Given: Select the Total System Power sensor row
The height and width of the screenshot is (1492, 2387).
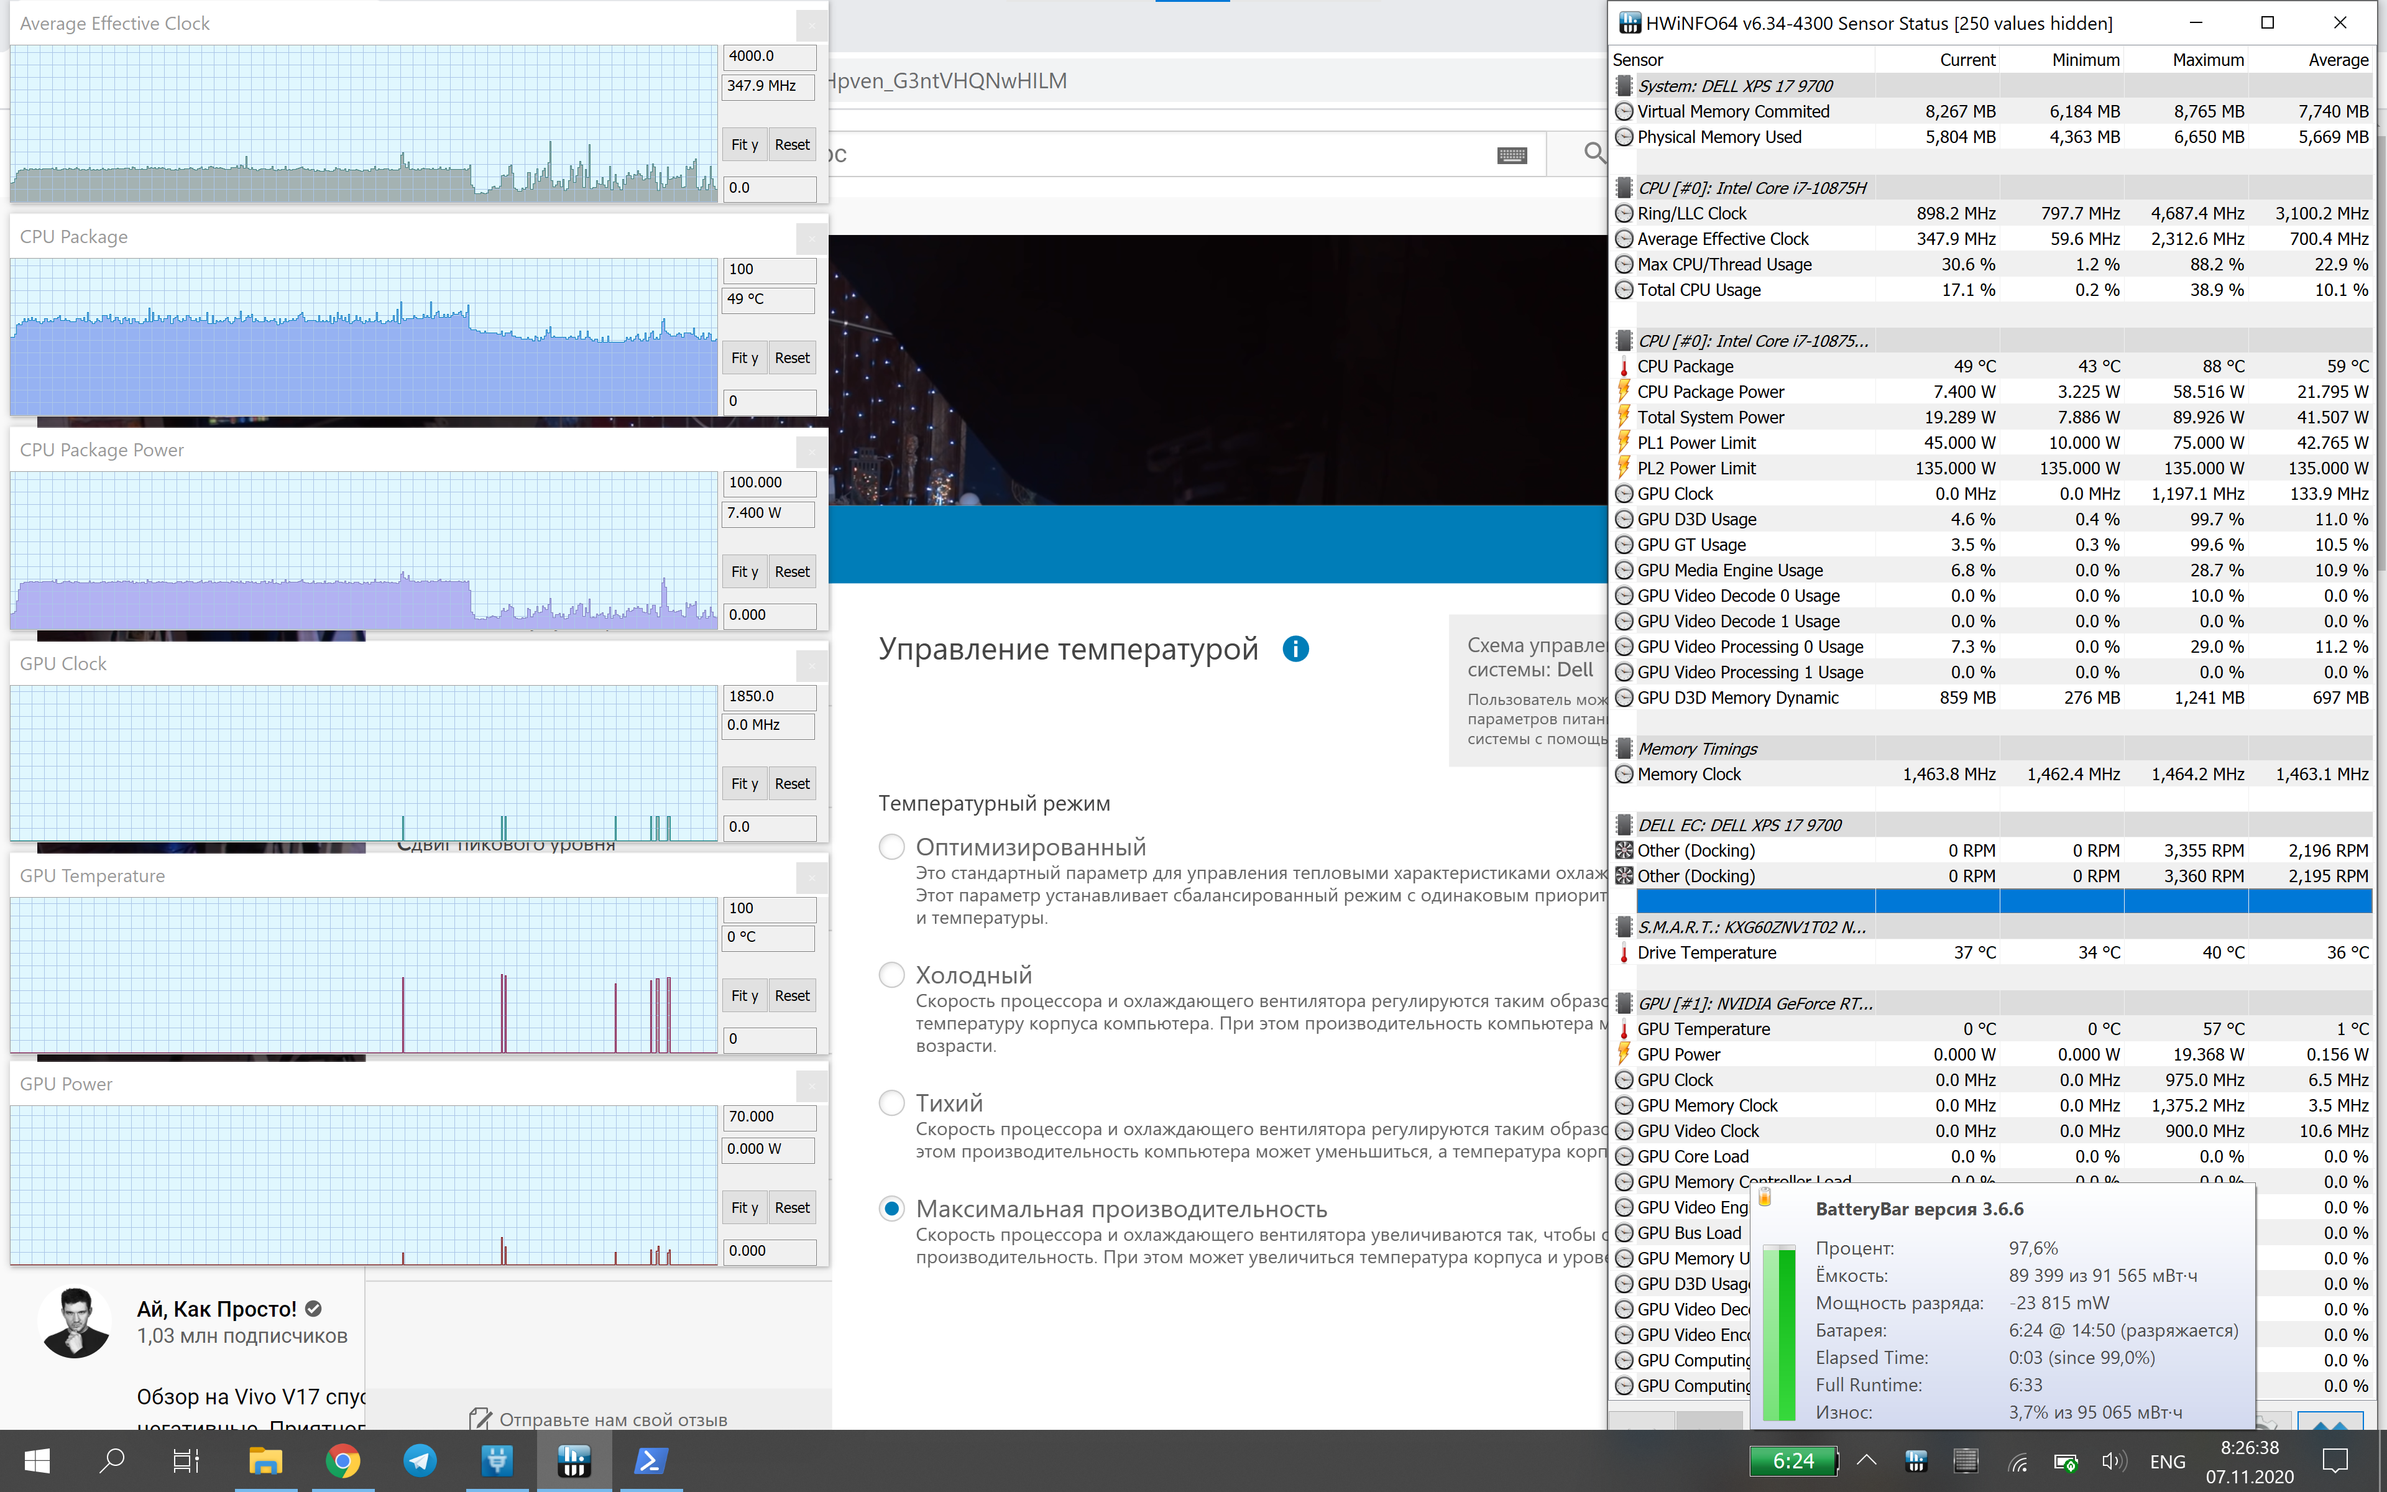Looking at the screenshot, I should coord(1992,417).
